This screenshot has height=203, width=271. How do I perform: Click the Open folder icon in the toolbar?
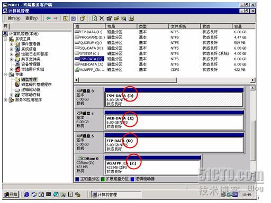(x=116, y=18)
